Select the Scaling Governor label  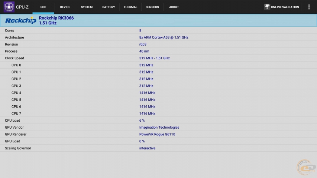pos(18,148)
